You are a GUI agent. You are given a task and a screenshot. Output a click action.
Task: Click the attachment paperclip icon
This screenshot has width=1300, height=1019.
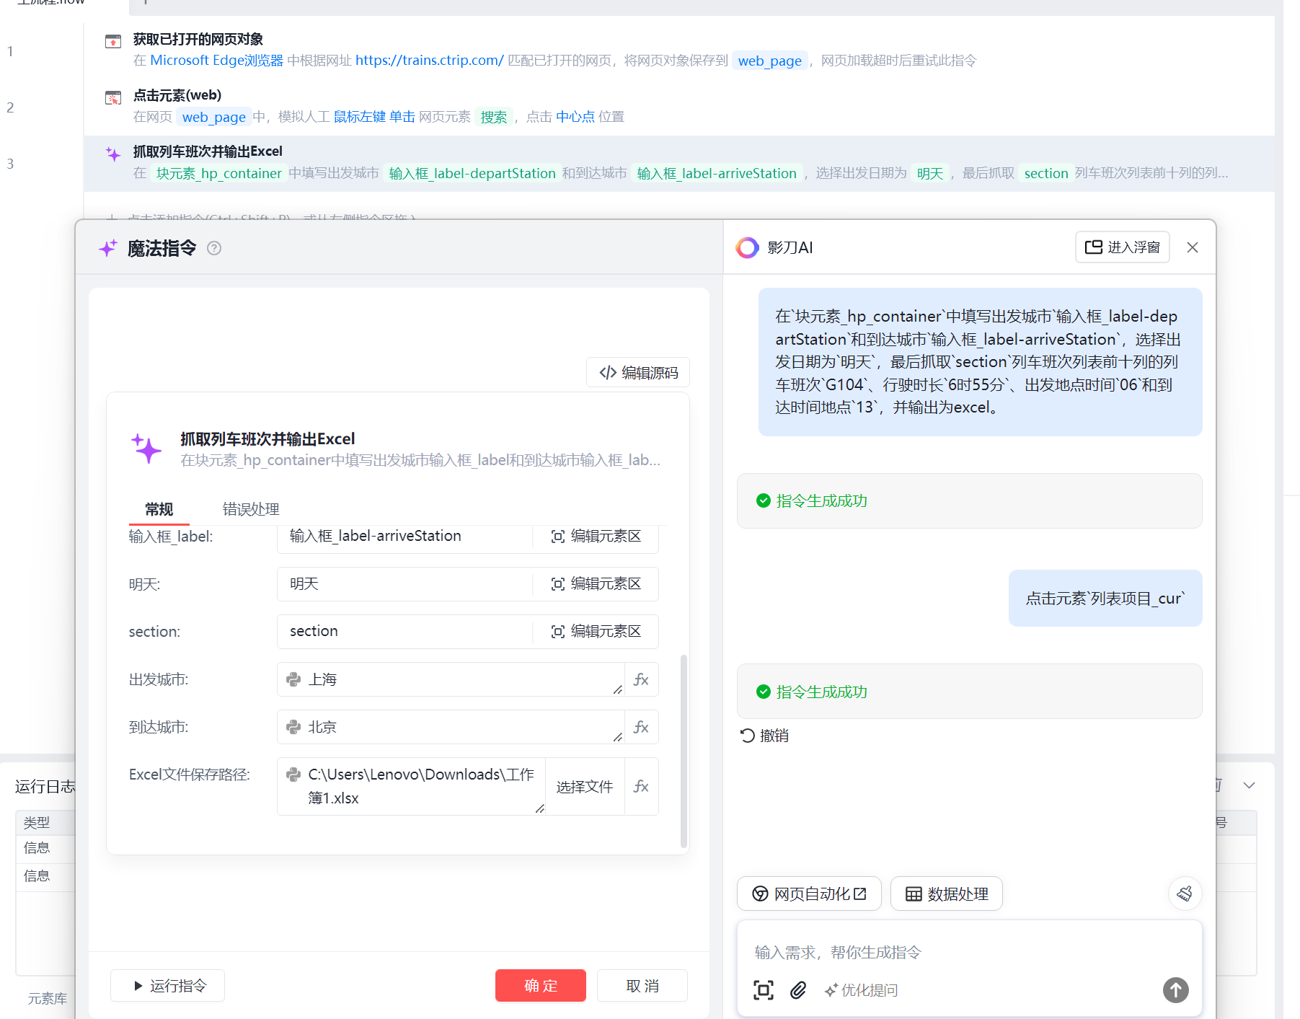798,990
